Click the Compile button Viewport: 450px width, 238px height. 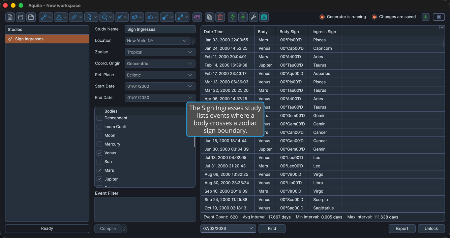108,229
